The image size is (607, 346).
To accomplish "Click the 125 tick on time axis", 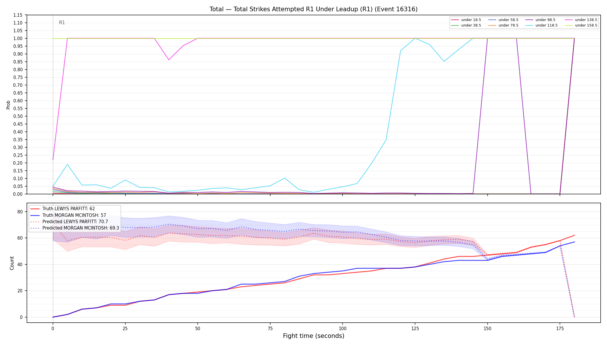I will [415, 328].
